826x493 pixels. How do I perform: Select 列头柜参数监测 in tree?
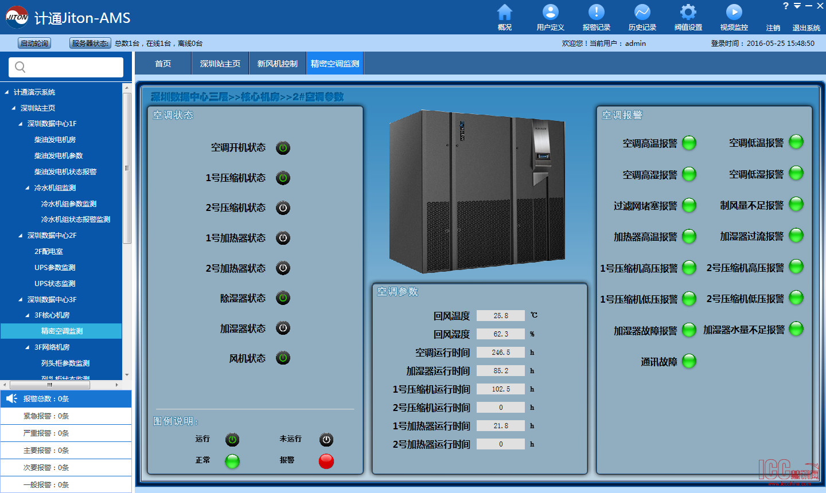point(65,363)
